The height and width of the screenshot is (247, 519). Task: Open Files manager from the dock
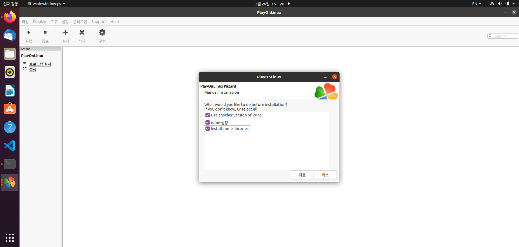tap(10, 54)
